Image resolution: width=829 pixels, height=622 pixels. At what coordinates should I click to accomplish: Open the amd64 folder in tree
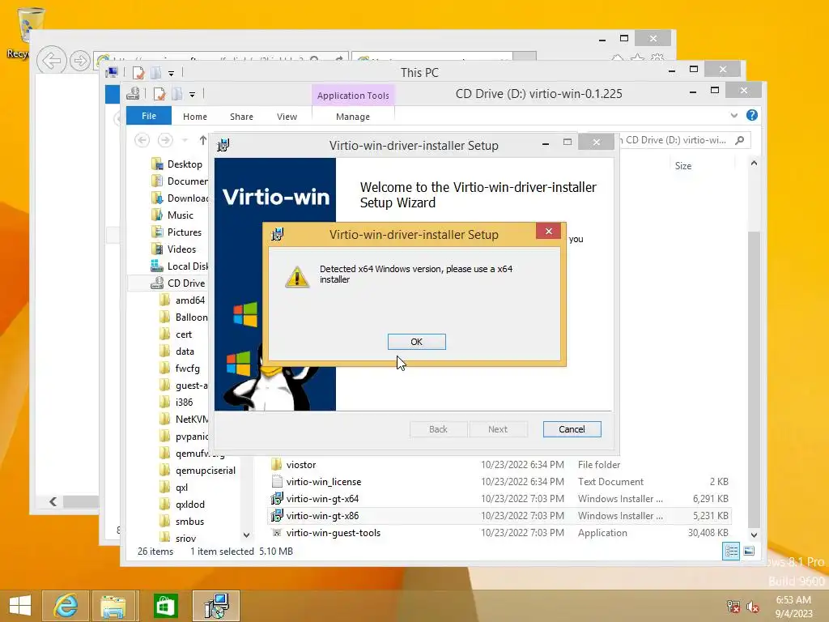pos(182,300)
